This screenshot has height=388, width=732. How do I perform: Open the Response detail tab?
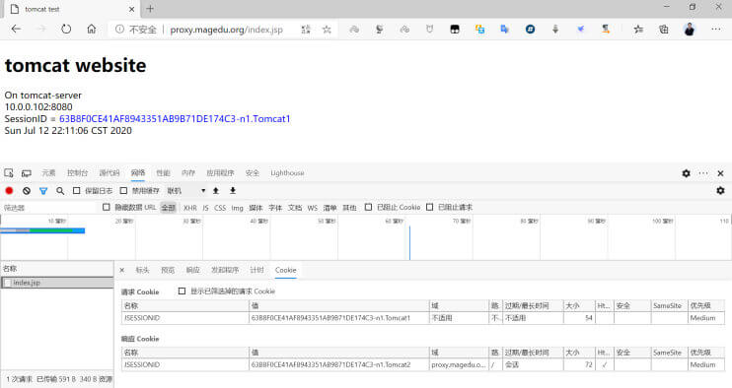point(192,270)
